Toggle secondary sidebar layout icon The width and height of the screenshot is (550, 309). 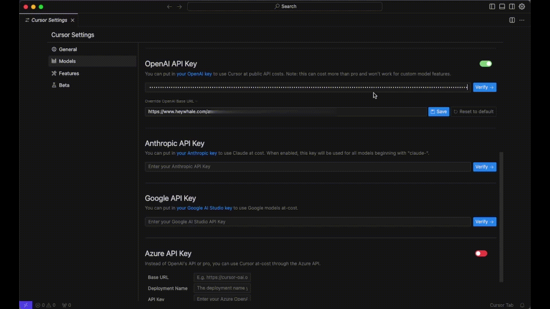pos(512,7)
